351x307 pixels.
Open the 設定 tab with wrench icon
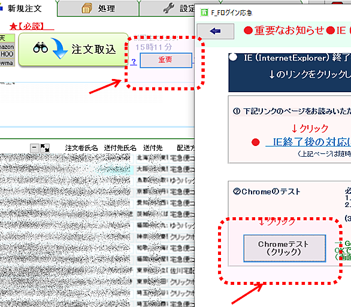tap(167, 8)
